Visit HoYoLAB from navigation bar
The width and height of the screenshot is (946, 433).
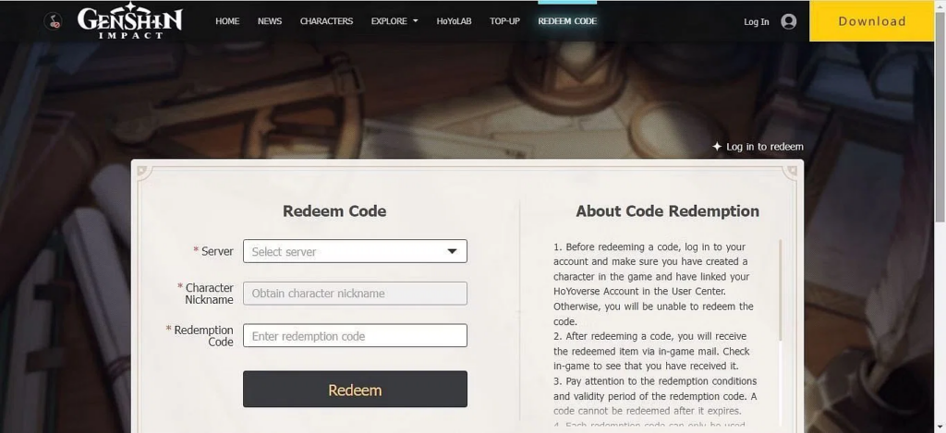click(x=454, y=21)
